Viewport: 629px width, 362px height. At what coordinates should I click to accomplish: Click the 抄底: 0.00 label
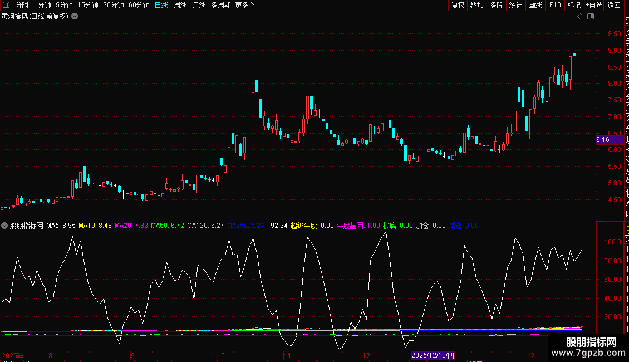point(397,226)
